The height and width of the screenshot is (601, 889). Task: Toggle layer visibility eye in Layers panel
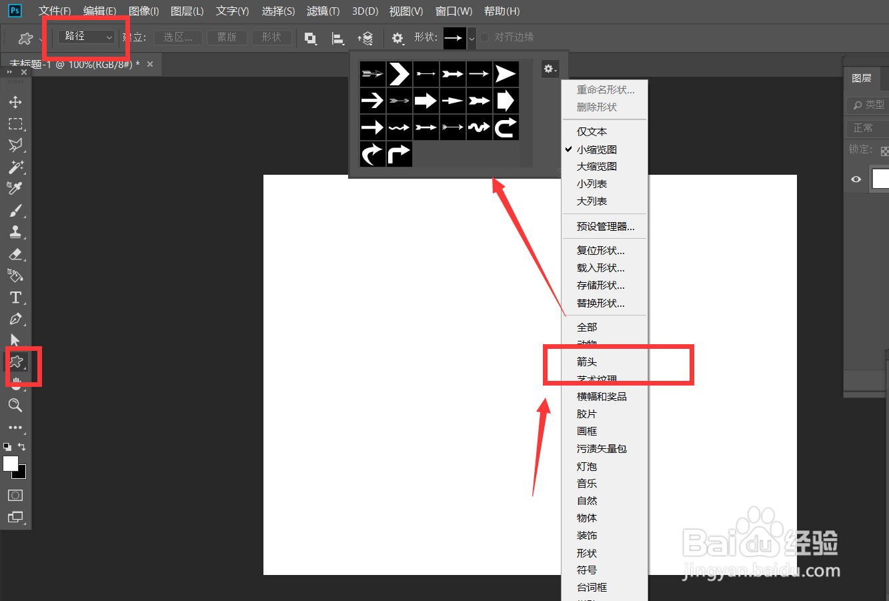point(856,179)
